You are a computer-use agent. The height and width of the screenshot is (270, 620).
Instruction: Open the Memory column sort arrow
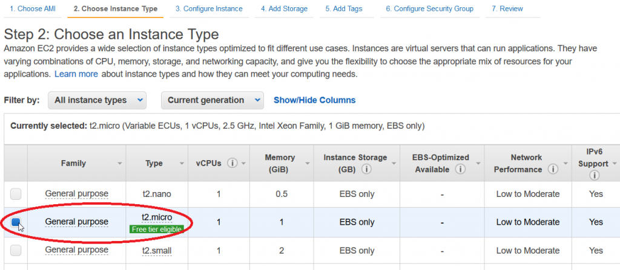(x=306, y=164)
